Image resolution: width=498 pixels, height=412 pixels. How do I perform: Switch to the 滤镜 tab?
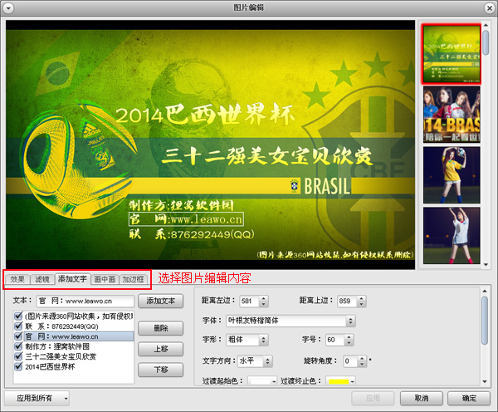(42, 279)
